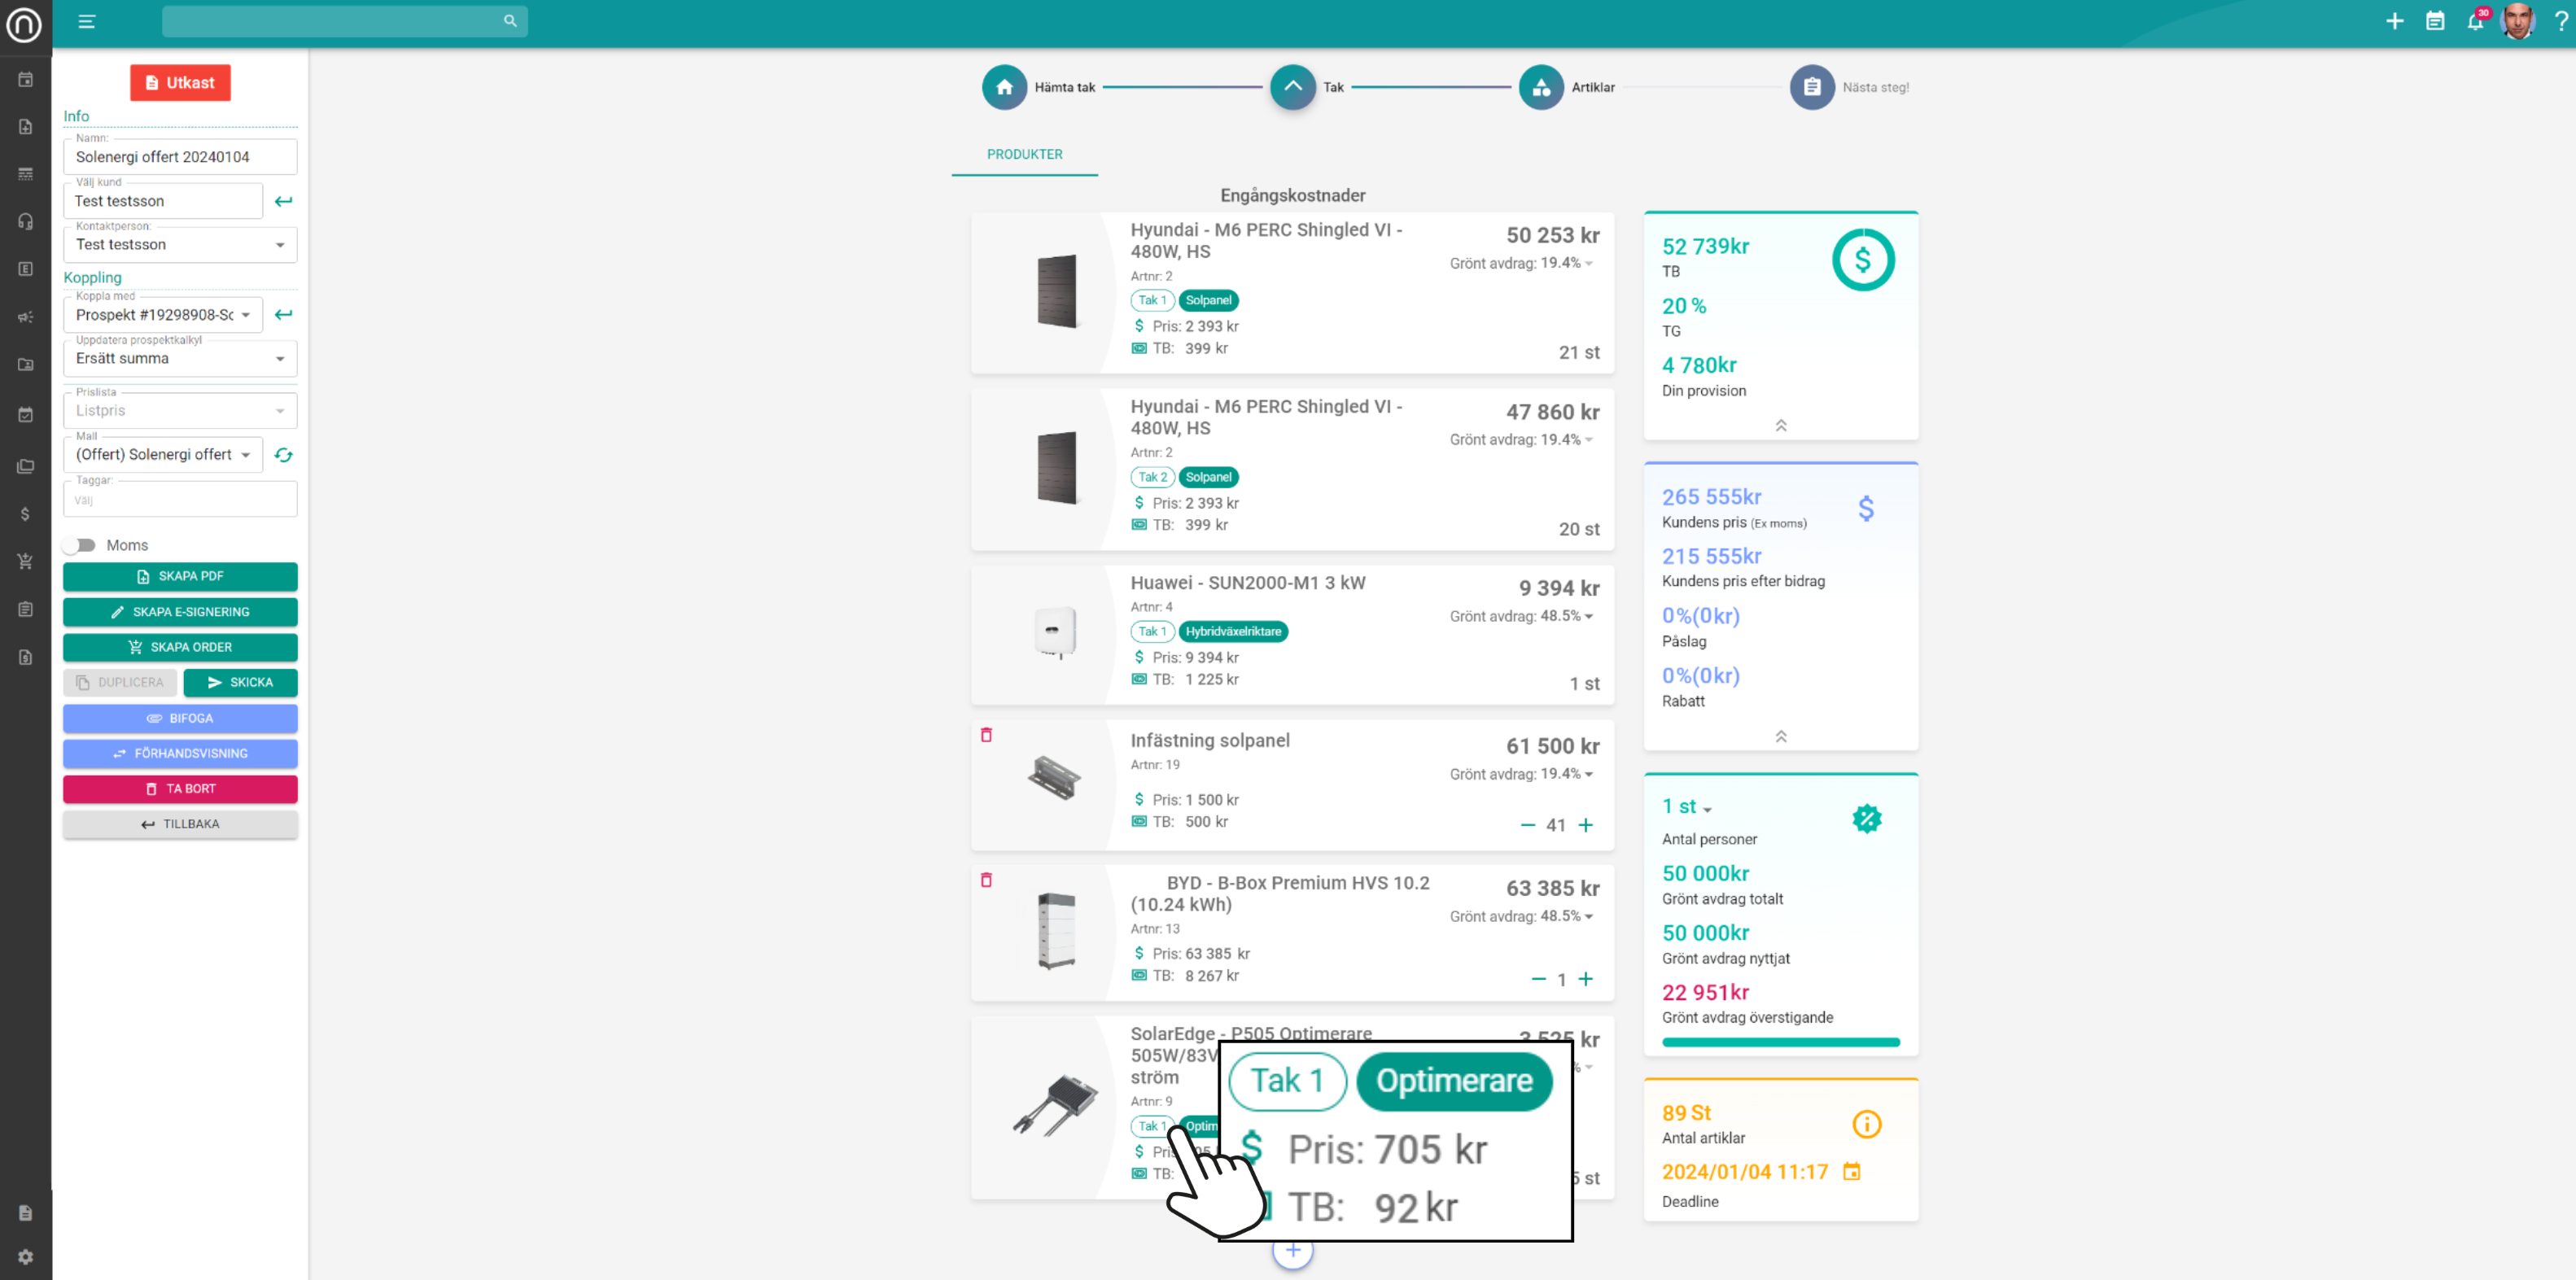Open the Koppla med dropdown

click(163, 314)
